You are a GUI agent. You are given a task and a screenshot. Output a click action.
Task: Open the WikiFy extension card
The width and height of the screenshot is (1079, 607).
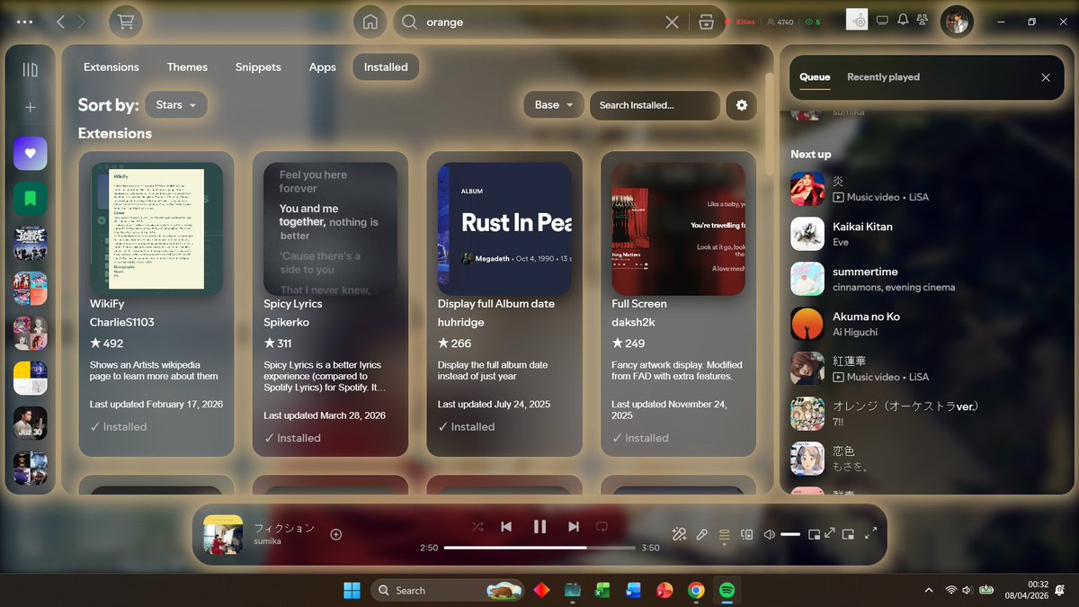(x=156, y=303)
